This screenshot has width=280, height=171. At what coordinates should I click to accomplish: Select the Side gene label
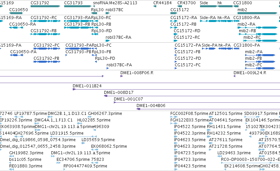point(204,3)
